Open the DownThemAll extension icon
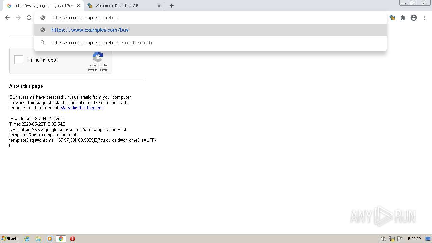Image resolution: width=432 pixels, height=243 pixels. 392,18
